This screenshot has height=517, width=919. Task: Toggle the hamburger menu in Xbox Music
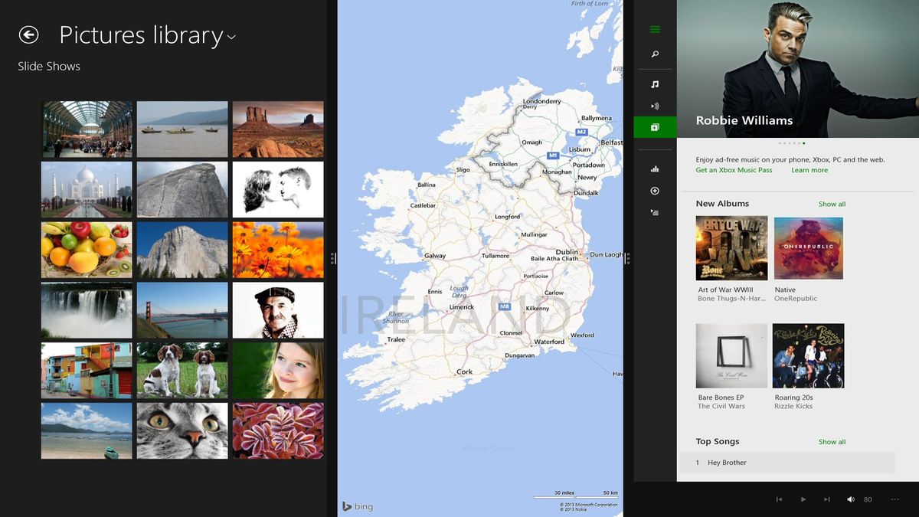pyautogui.click(x=655, y=29)
